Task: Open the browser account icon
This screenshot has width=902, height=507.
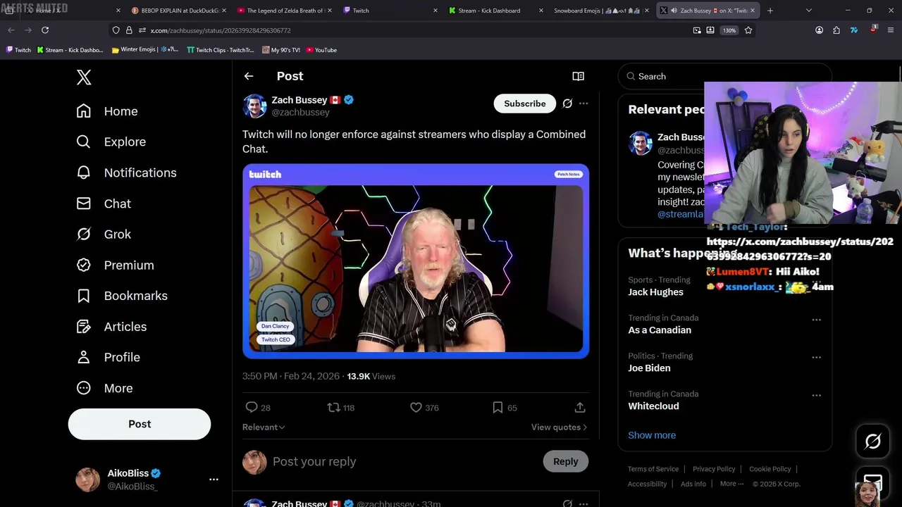Action: pyautogui.click(x=819, y=30)
